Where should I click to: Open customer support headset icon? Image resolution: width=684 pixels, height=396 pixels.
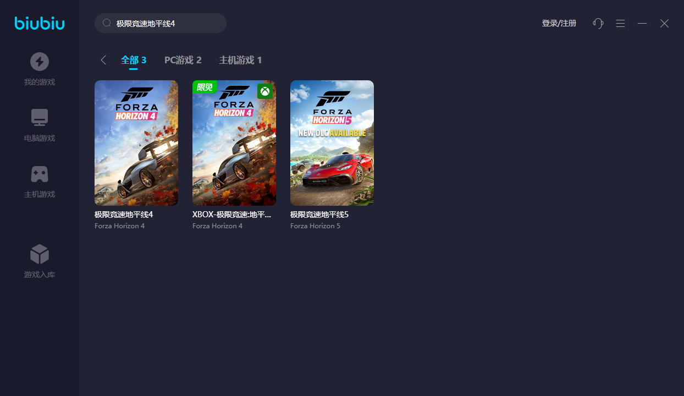598,23
